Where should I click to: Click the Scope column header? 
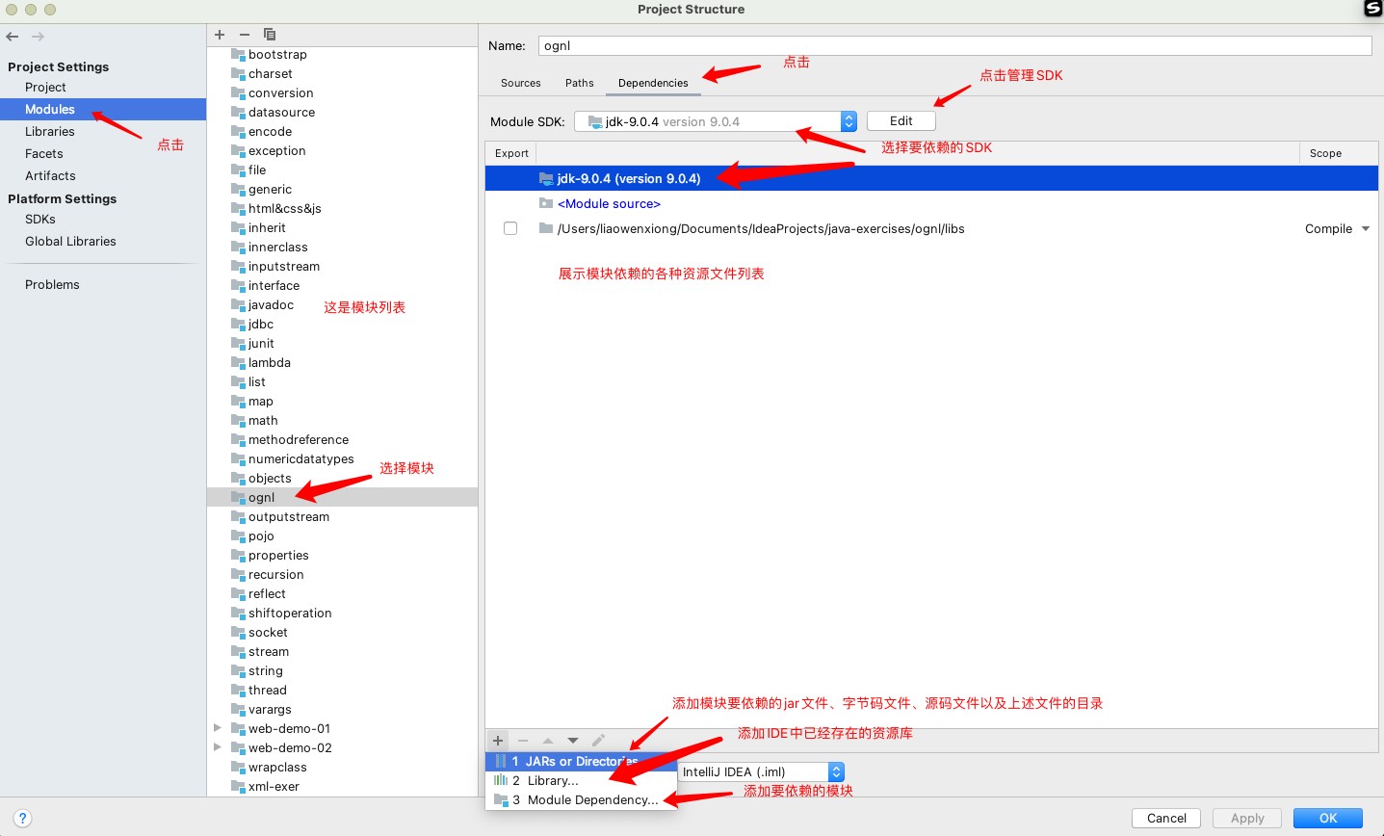[1339, 153]
